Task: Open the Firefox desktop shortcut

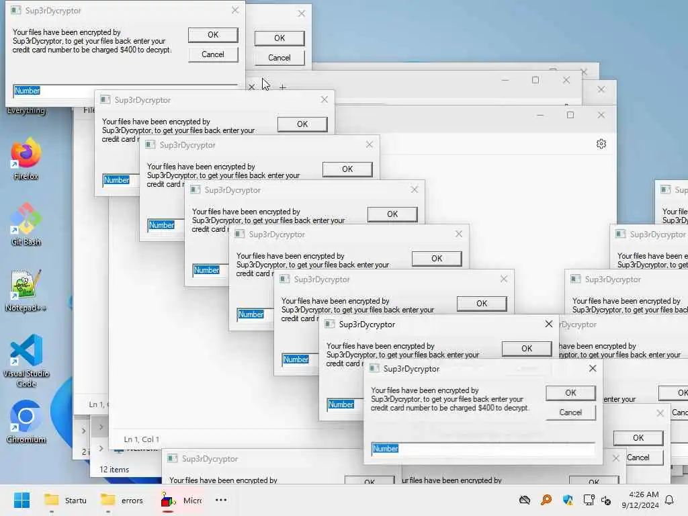Action: click(26, 159)
